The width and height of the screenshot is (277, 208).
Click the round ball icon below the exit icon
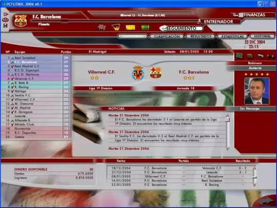pyautogui.click(x=6, y=20)
